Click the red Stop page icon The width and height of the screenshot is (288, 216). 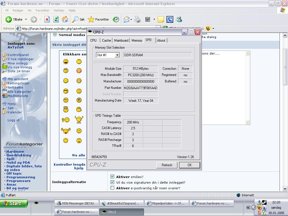point(47,19)
